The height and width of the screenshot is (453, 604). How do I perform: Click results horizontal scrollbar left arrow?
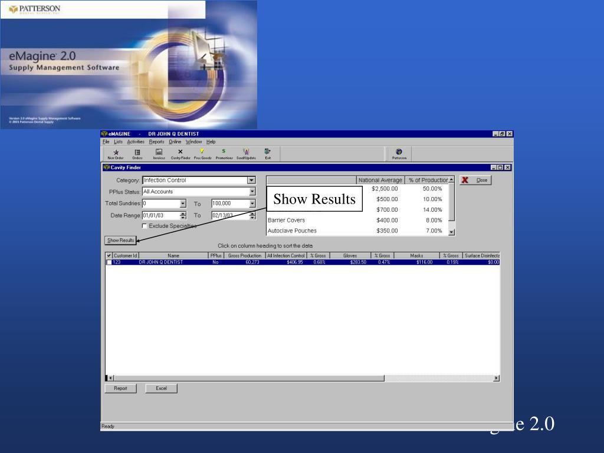(110, 378)
